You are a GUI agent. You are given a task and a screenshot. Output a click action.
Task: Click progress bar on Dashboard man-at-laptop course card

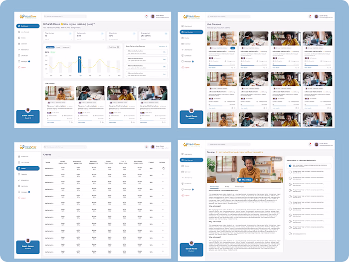(x=153, y=120)
